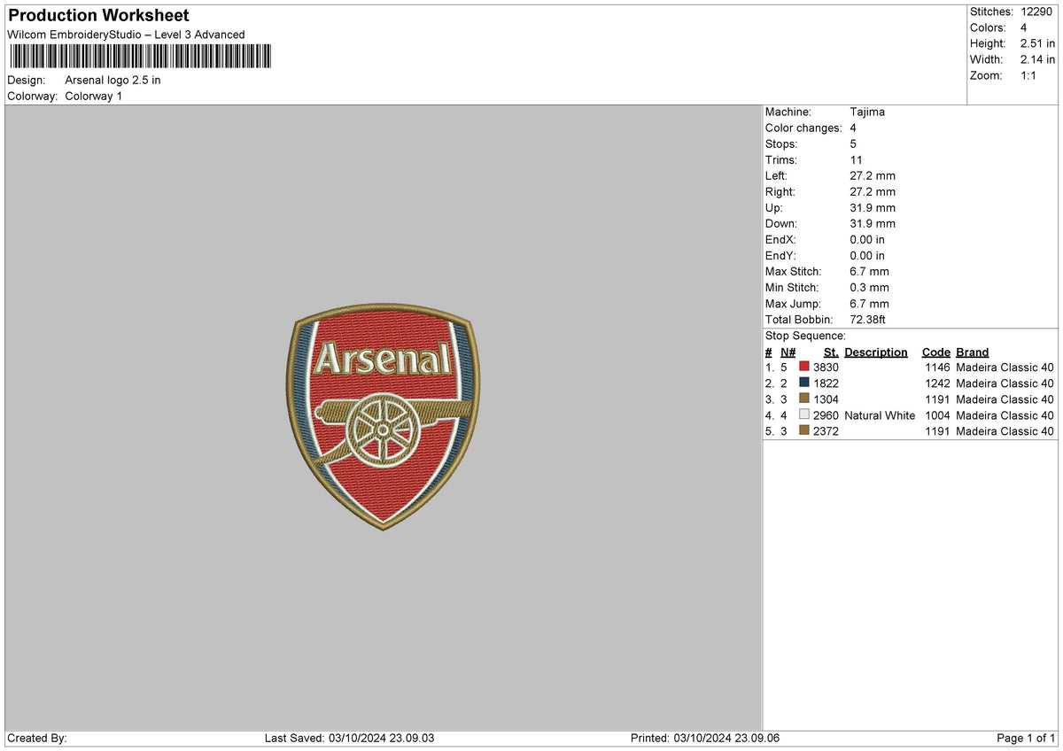Click the Stitches count value 12290

pos(1035,12)
